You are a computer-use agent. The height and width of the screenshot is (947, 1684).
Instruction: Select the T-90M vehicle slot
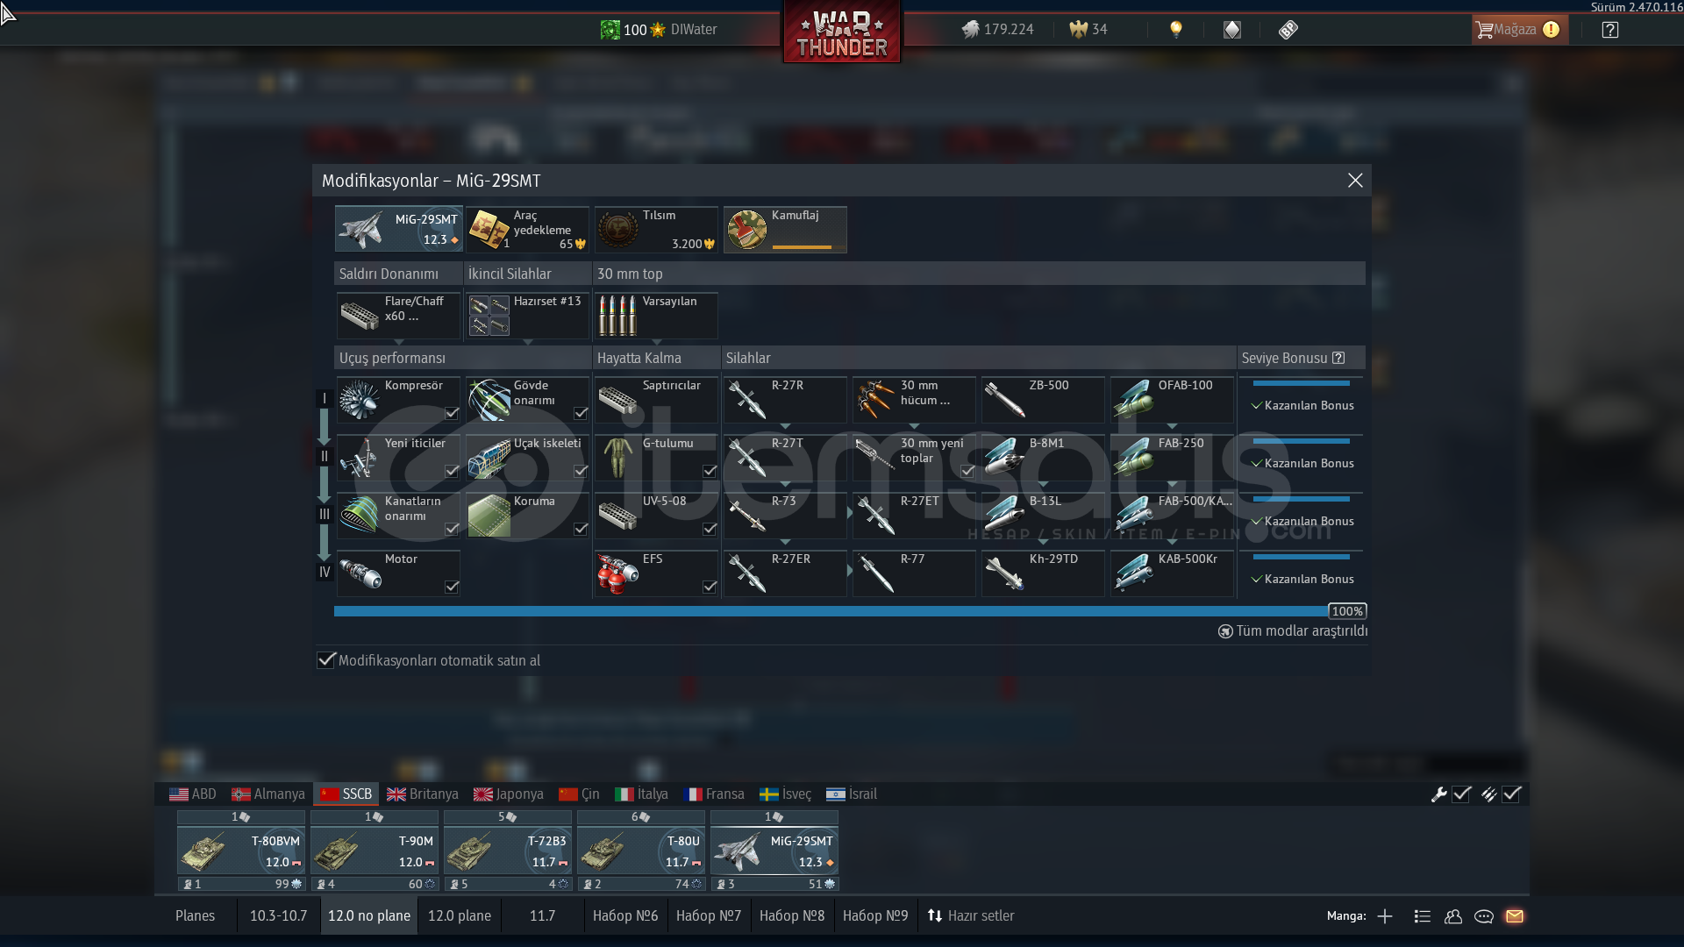pyautogui.click(x=375, y=851)
